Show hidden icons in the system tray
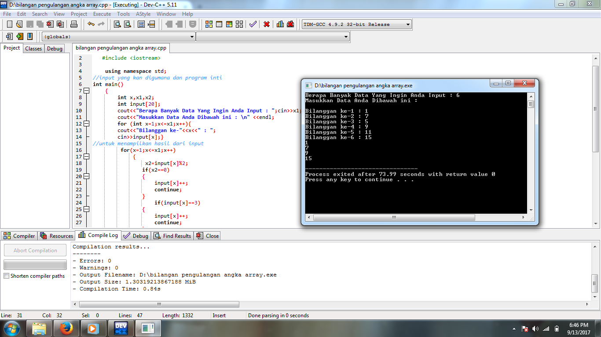Viewport: 601px width, 337px height. (514, 329)
